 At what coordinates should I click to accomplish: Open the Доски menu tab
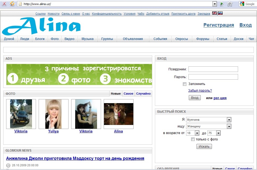point(239,39)
